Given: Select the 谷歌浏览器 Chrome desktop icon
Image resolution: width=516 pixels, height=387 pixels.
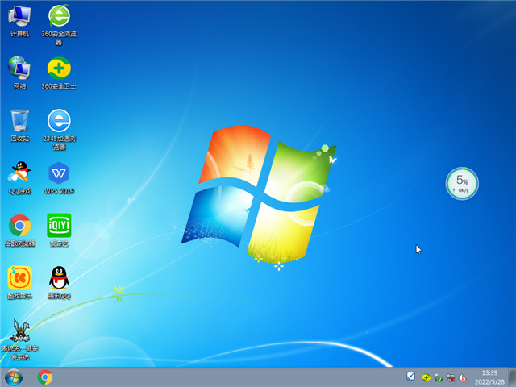Looking at the screenshot, I should 19,230.
